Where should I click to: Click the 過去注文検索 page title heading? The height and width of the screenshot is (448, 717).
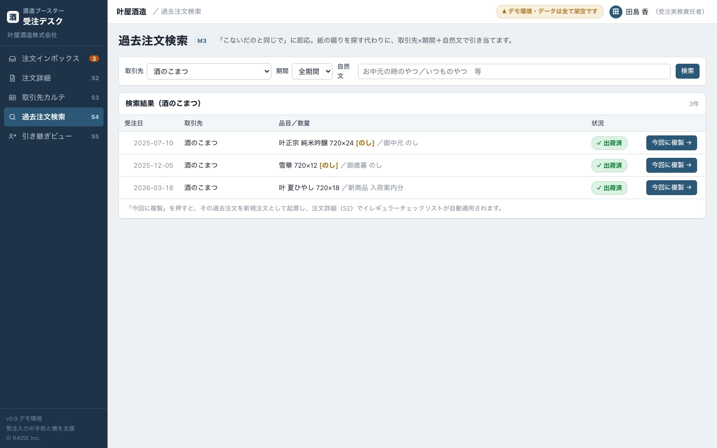click(x=153, y=41)
